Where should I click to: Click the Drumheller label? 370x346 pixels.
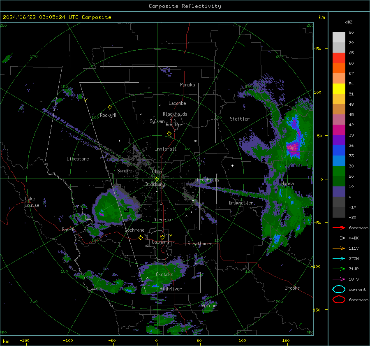[x=241, y=203]
